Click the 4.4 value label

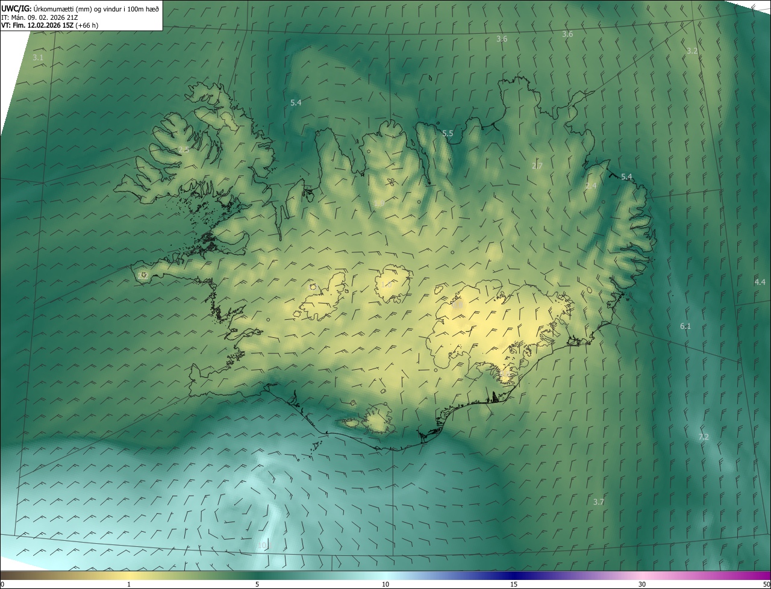(x=760, y=282)
